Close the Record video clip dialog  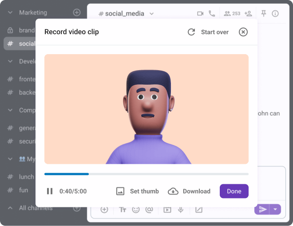point(243,32)
